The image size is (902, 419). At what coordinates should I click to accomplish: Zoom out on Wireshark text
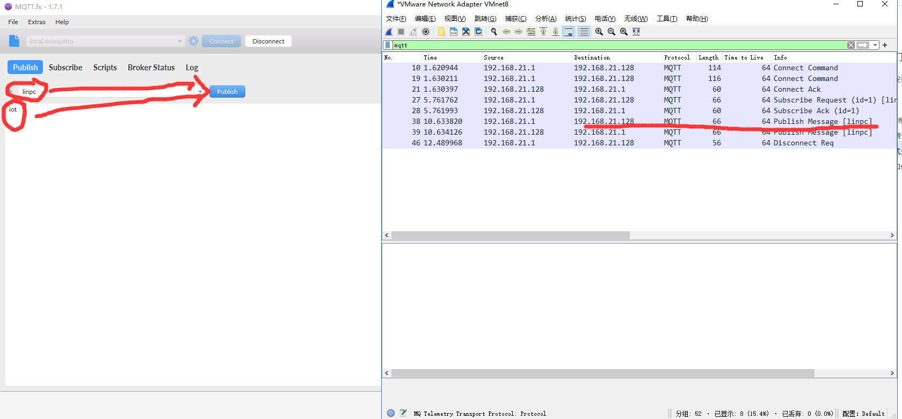coord(612,32)
